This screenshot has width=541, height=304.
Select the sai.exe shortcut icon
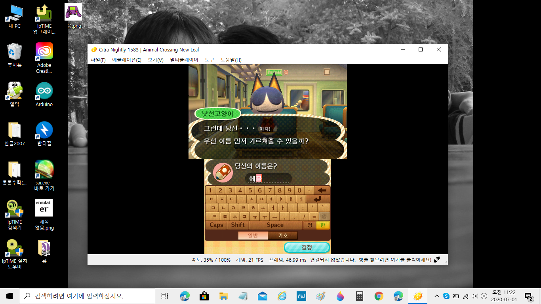(44, 176)
